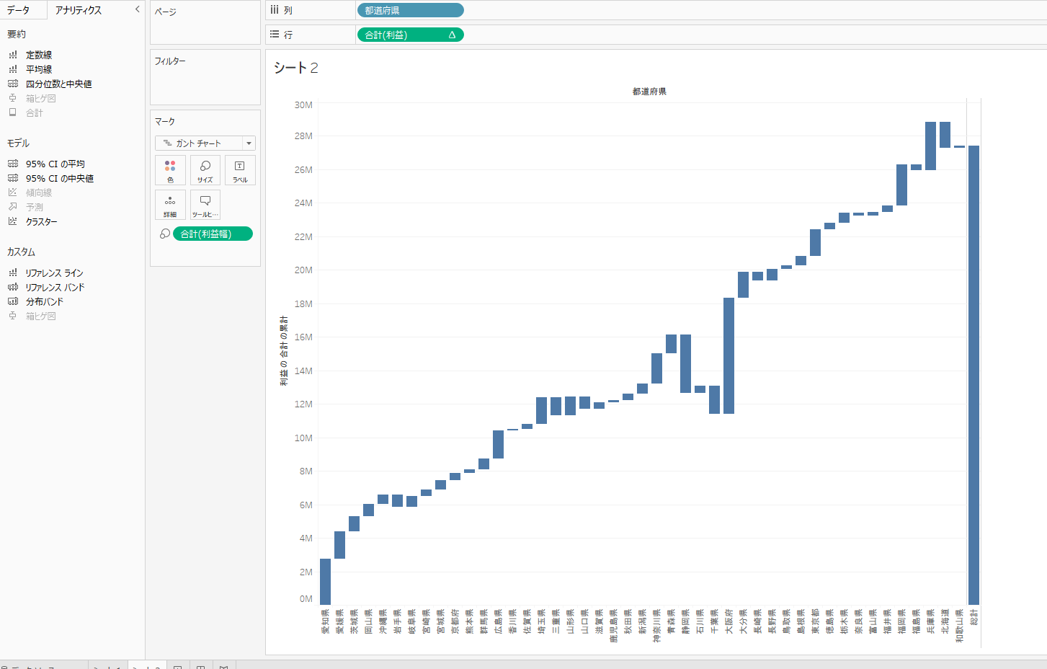Select 分布バンド distribution band item

coord(45,301)
